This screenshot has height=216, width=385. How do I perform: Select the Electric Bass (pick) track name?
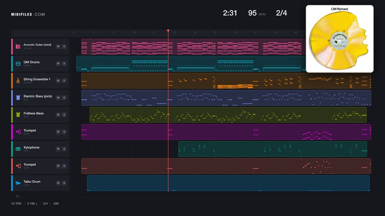37,96
